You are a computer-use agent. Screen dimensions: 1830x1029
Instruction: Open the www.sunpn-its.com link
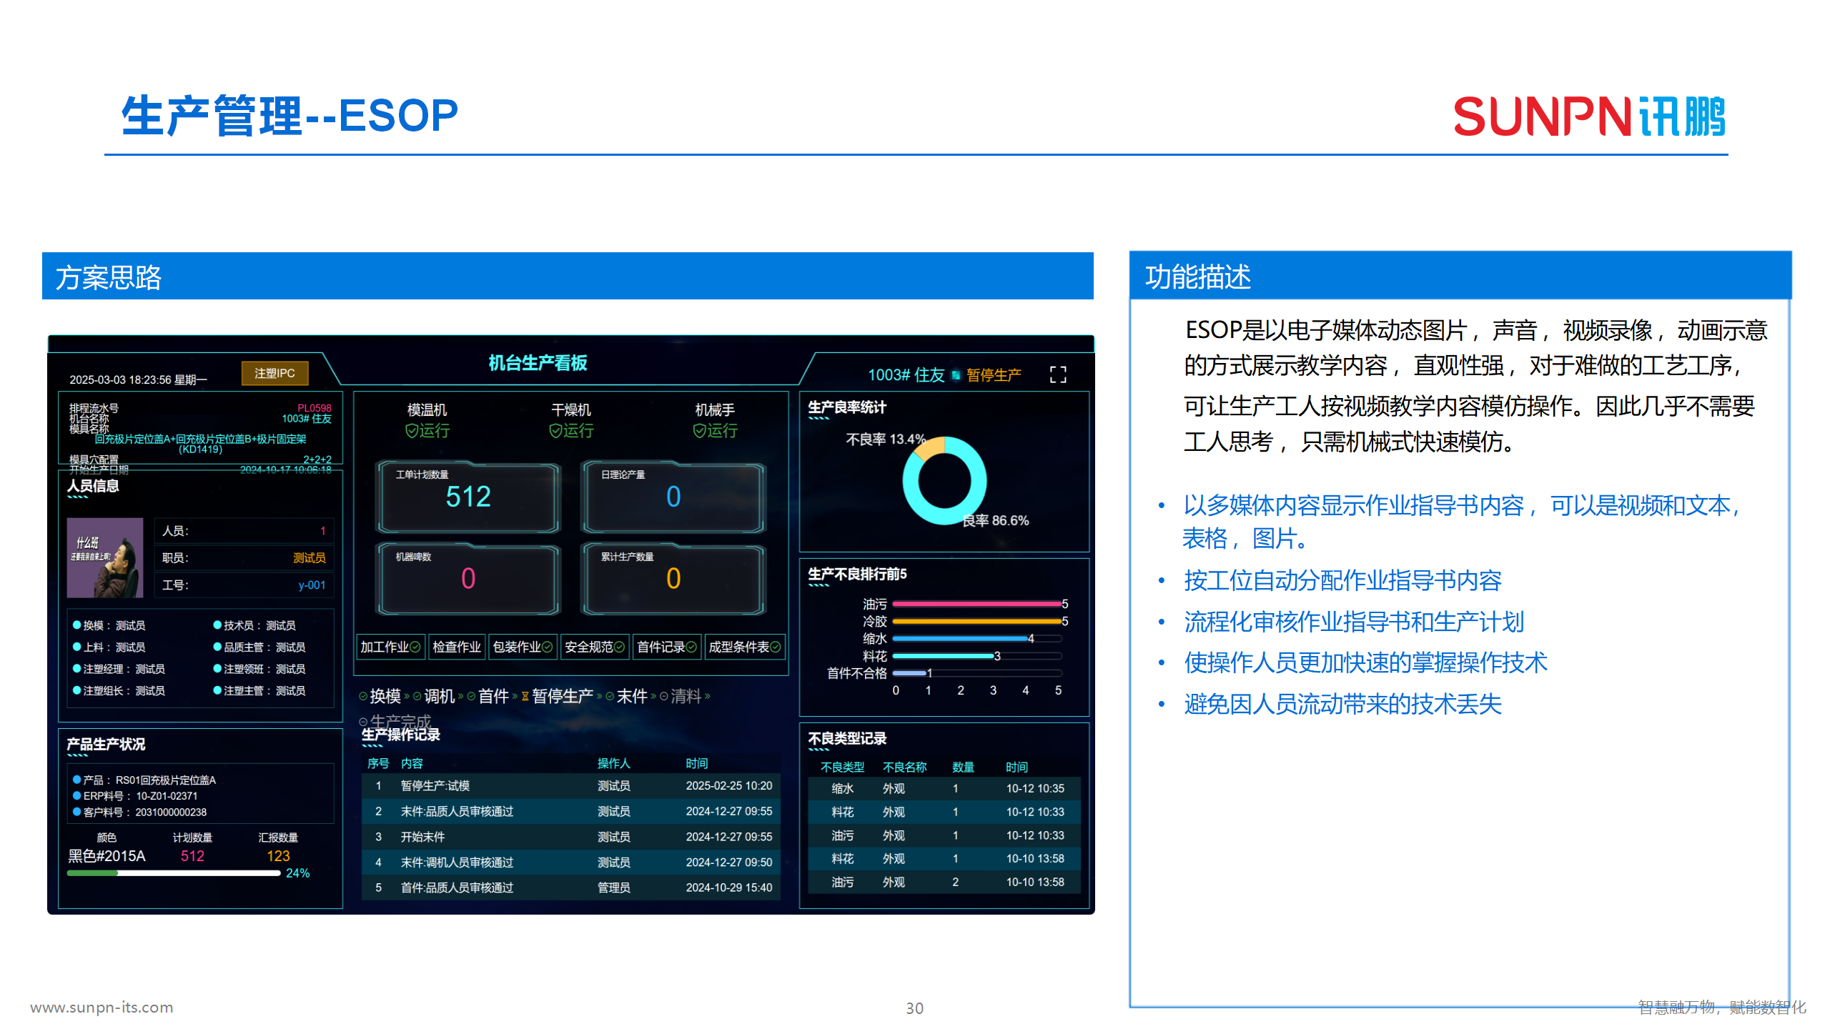point(102,1008)
